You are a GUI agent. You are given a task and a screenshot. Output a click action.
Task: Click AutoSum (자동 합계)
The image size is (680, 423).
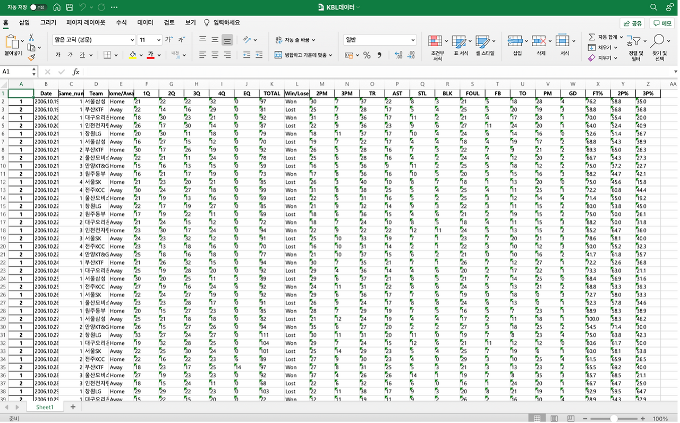606,37
